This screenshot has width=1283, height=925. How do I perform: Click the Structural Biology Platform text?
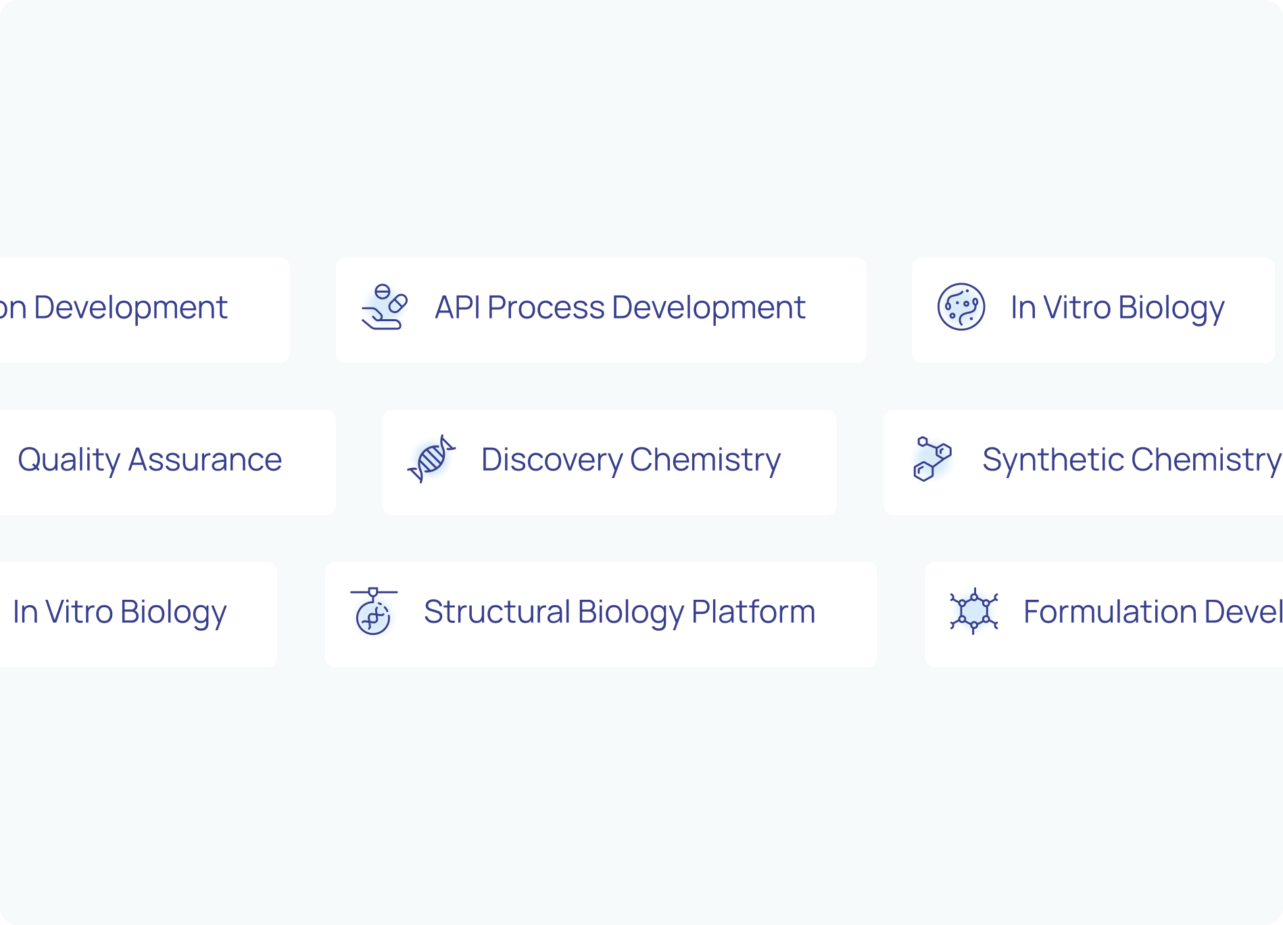[x=619, y=613]
